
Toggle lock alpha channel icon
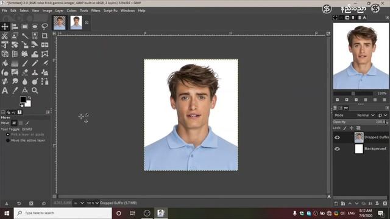358,128
